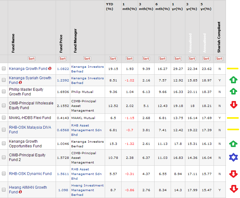This screenshot has width=240, height=198.
Task: Open the Kenanga Growth Fund link
Action: pyautogui.click(x=28, y=69)
